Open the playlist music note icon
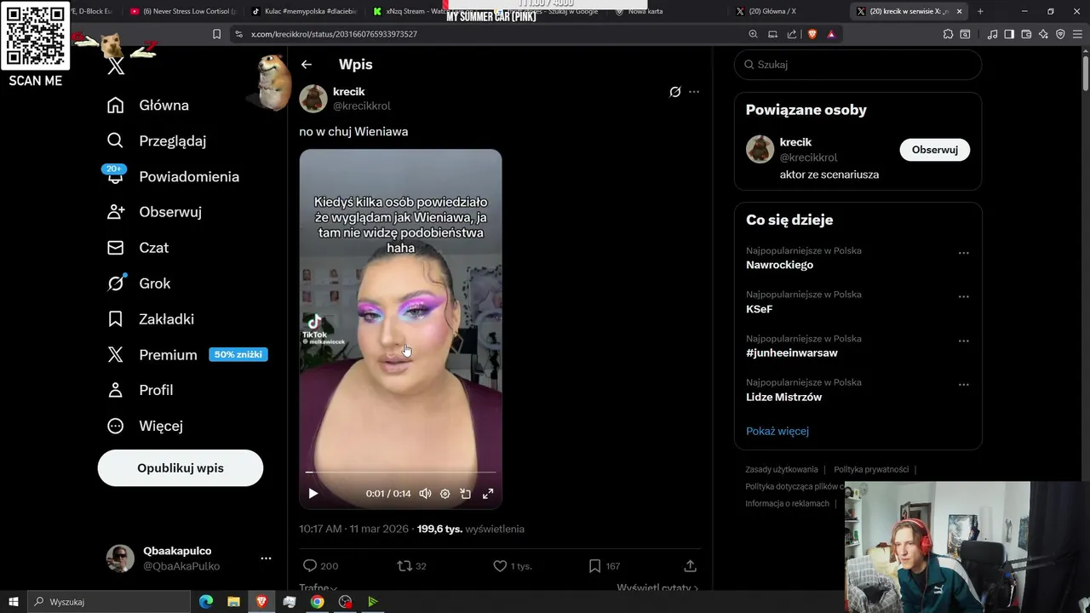Screen dimensions: 1090x613 [x=992, y=34]
